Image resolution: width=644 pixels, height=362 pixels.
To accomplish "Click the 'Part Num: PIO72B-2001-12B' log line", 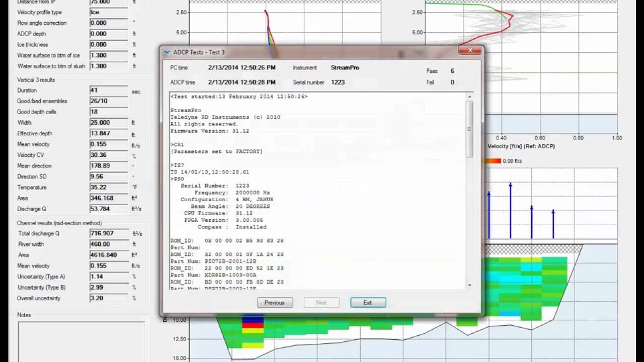I will point(213,261).
